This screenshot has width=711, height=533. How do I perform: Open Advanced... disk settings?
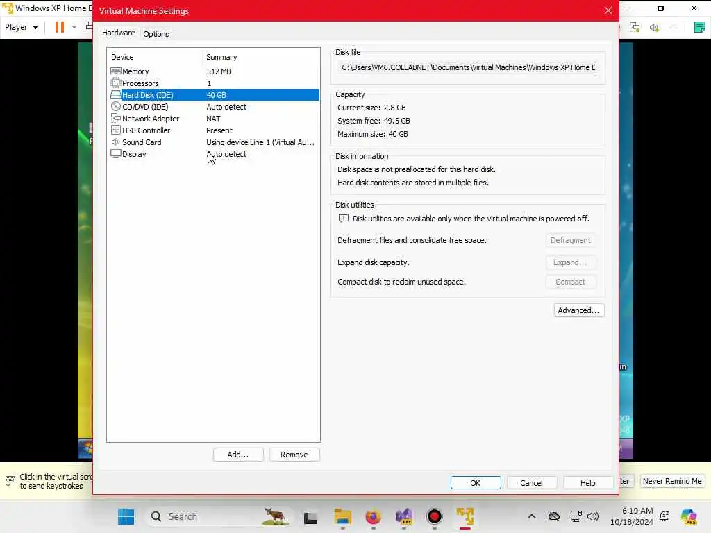click(x=578, y=310)
